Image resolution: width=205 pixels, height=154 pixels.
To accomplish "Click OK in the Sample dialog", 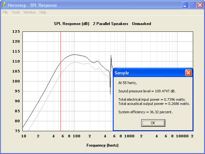I will (x=153, y=123).
